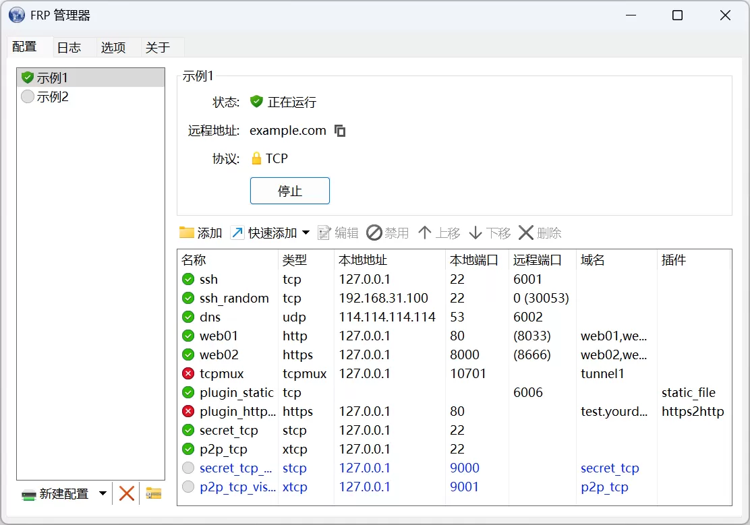This screenshot has width=750, height=525.
Task: Click the 删除 toolbar icon
Action: [x=524, y=233]
